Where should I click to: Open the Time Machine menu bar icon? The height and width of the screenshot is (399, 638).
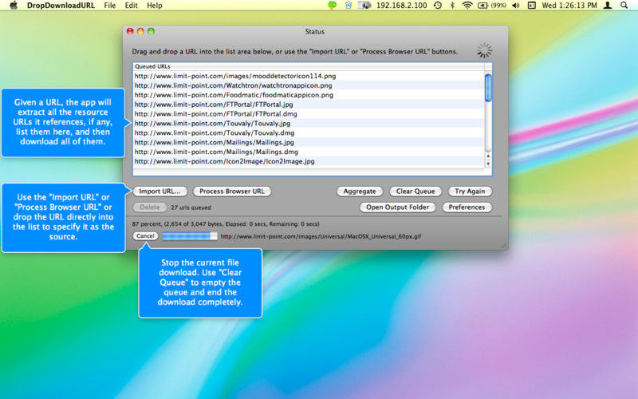(x=438, y=6)
